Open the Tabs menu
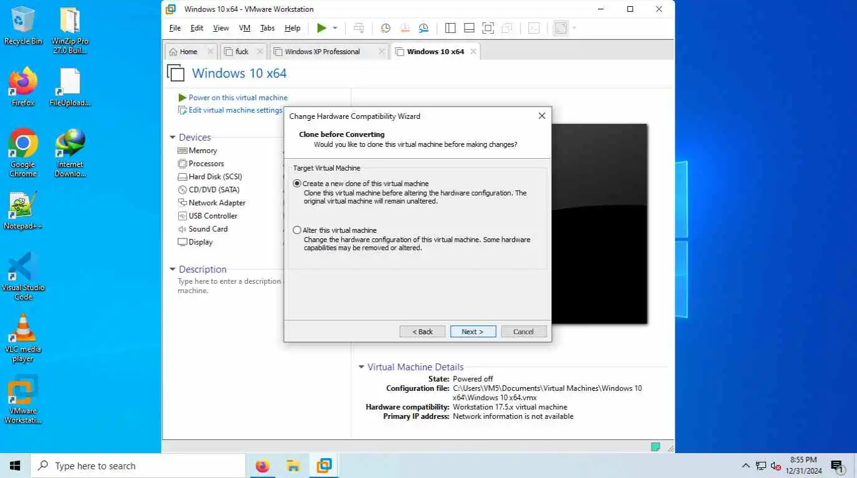 pos(267,28)
